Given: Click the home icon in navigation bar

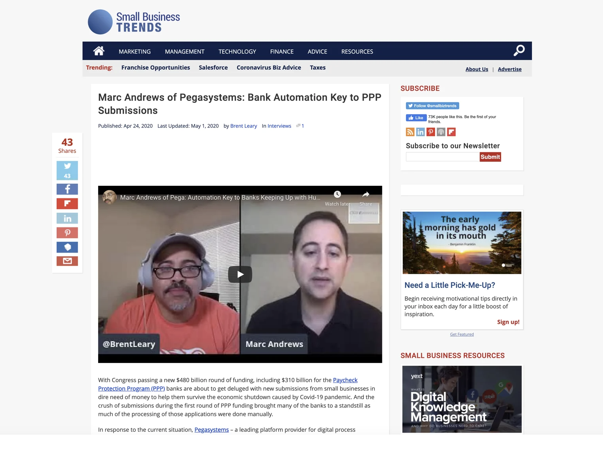Looking at the screenshot, I should coord(99,51).
